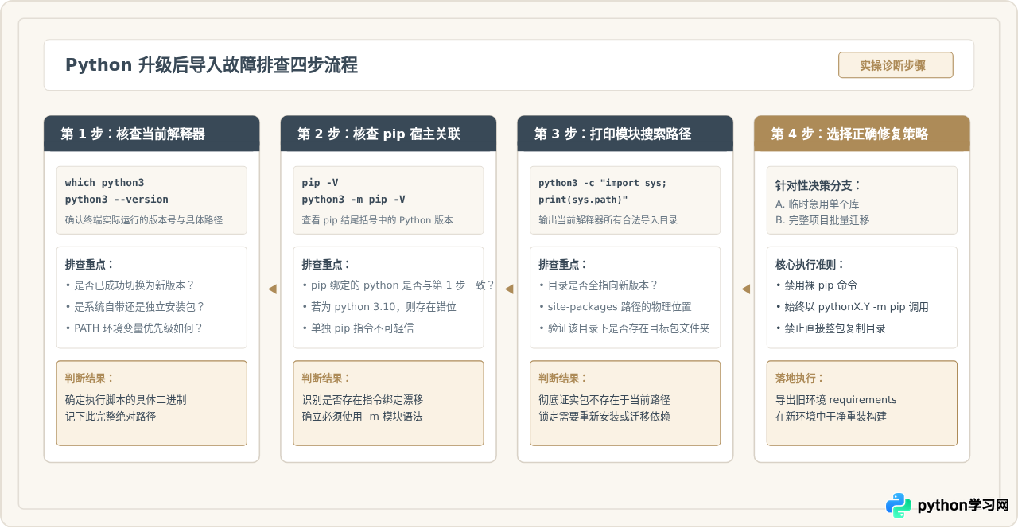This screenshot has height=528, width=1018.
Task: Click 确认终端实际运行的版本号与具体路径 caption
Action: coord(144,219)
